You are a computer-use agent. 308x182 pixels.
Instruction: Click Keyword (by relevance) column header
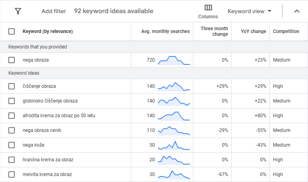point(48,31)
